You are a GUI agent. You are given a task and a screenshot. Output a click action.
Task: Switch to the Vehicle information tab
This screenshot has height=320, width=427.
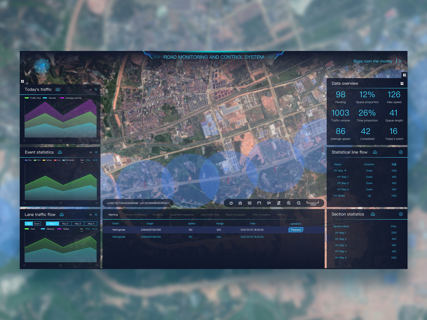[x=135, y=215]
